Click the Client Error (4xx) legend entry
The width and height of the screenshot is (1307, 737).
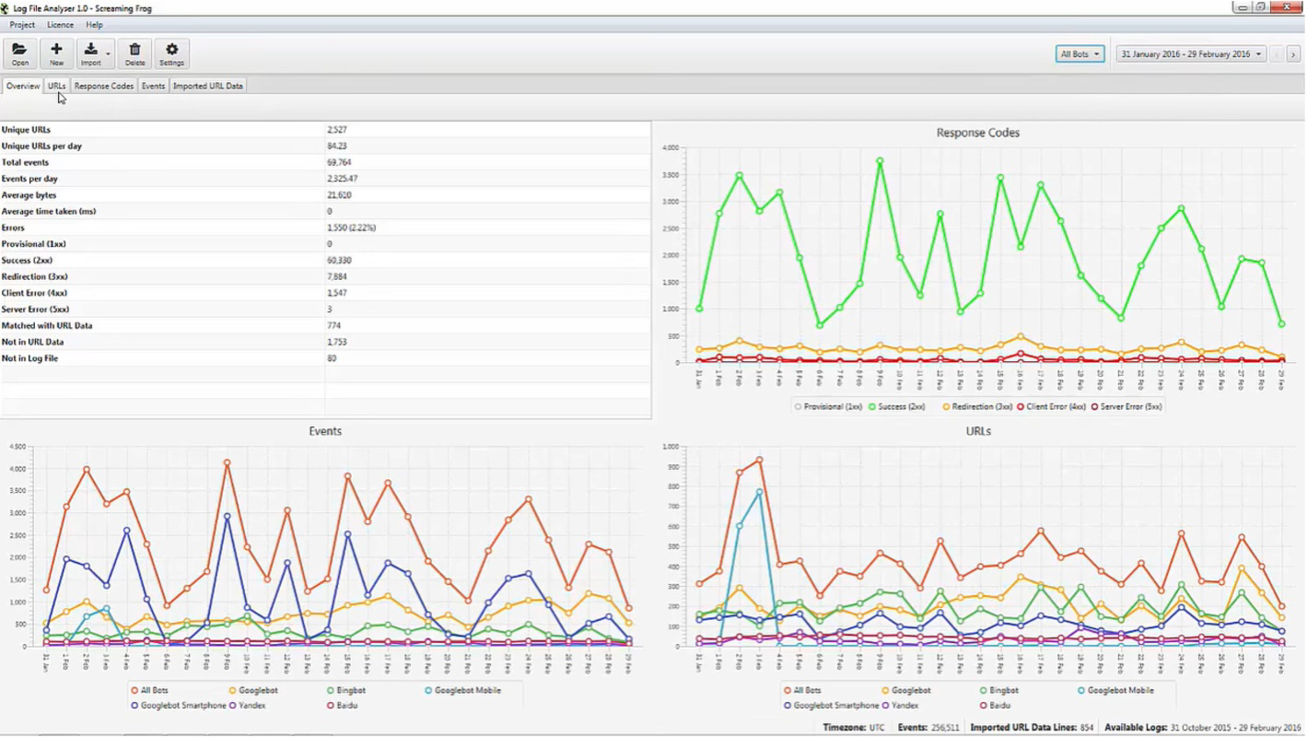[x=1051, y=406]
